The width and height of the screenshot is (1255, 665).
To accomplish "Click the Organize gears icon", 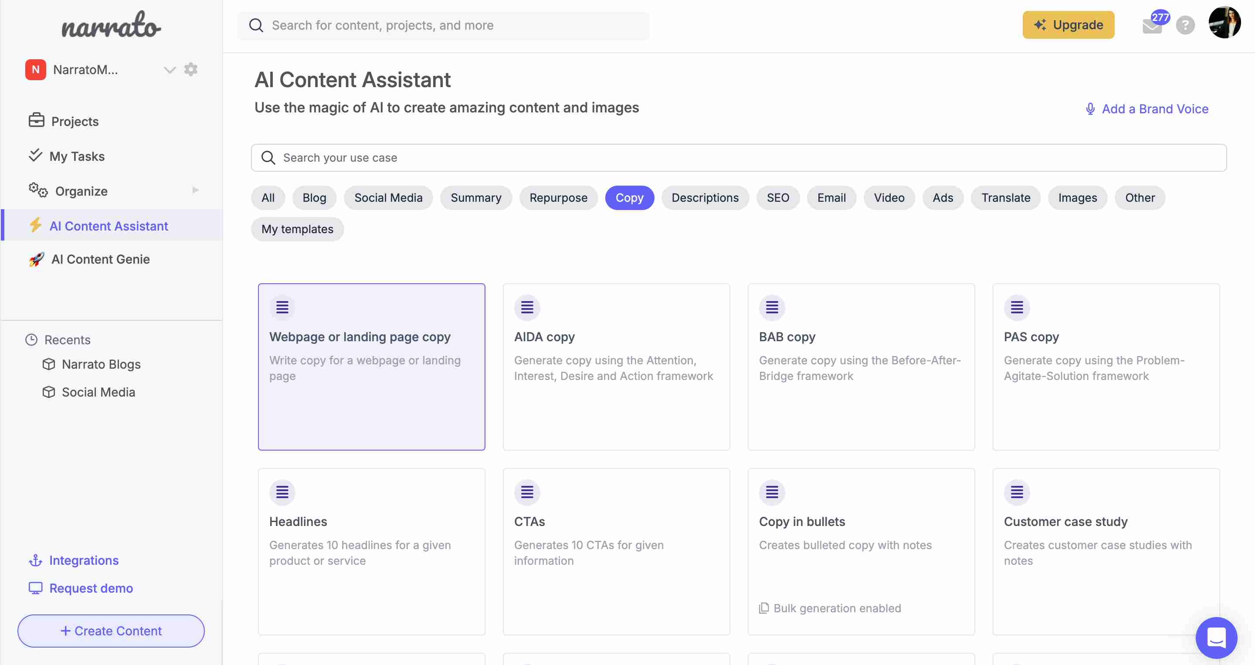I will (38, 190).
